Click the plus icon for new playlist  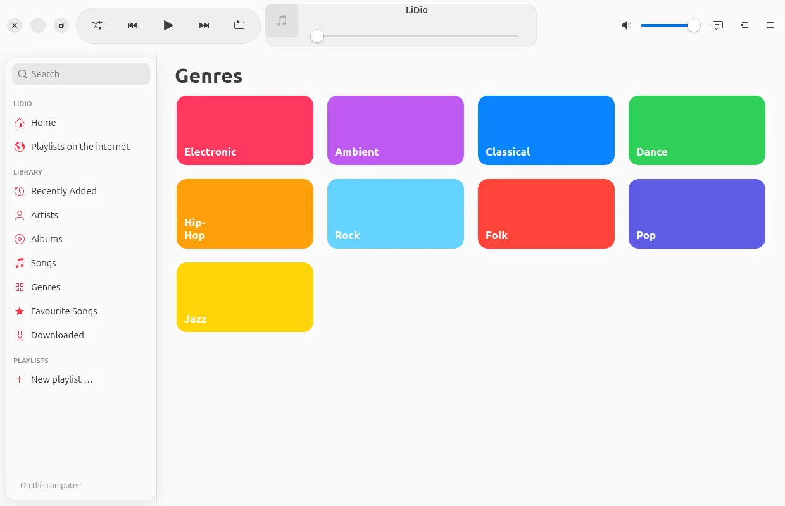point(20,379)
